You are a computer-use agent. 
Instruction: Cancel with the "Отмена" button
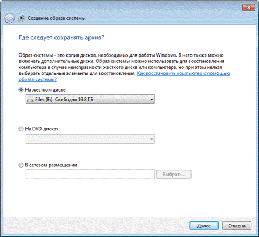[237, 226]
